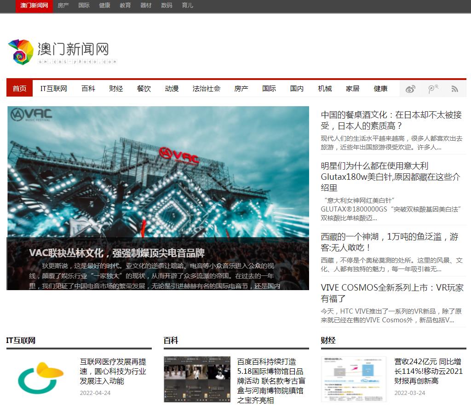Click the 澳门新闻网 site title text
Viewport: 471px width, 406px height.
point(73,49)
